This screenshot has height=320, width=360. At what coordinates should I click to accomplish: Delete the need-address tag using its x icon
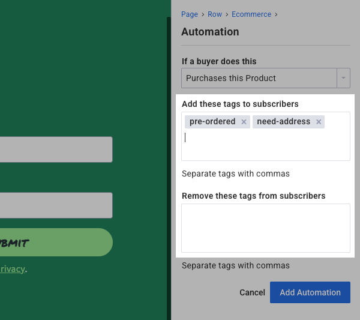coord(319,122)
